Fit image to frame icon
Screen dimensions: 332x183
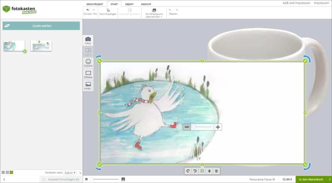(202, 171)
